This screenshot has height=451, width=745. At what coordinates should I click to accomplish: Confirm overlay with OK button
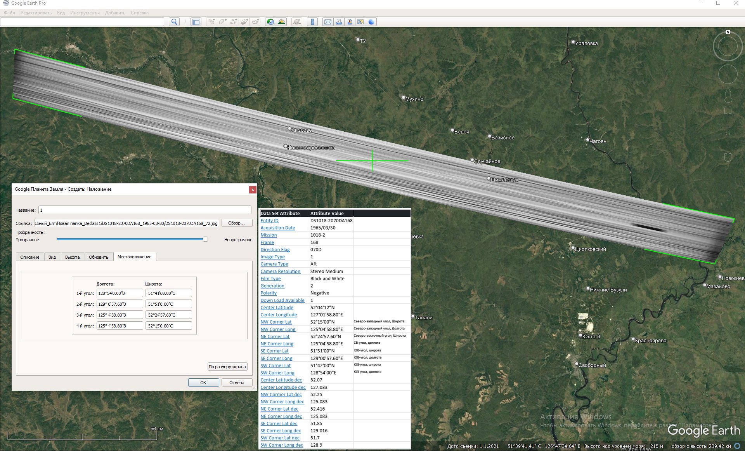(x=203, y=383)
